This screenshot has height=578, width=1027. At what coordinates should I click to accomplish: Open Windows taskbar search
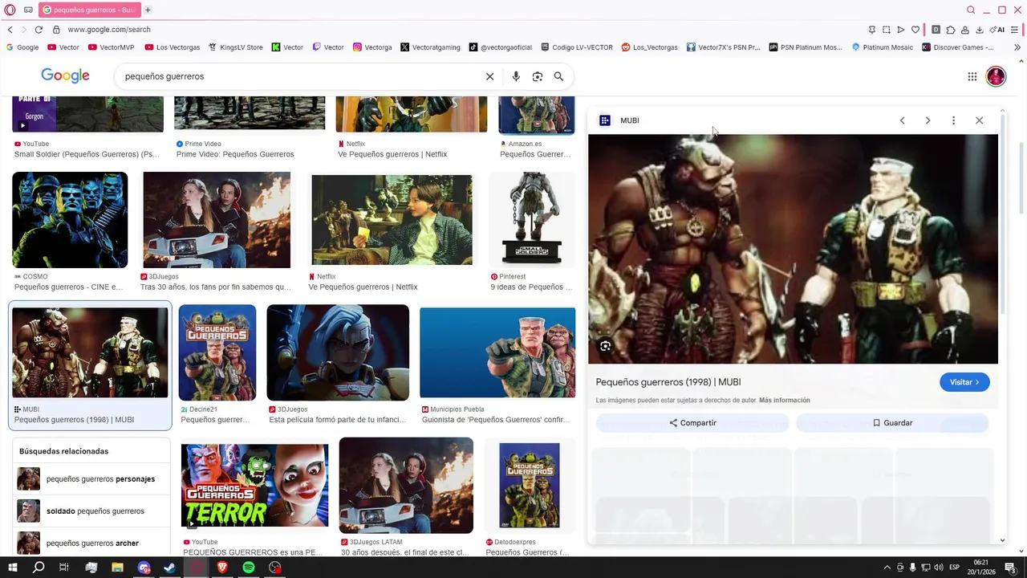(x=39, y=568)
